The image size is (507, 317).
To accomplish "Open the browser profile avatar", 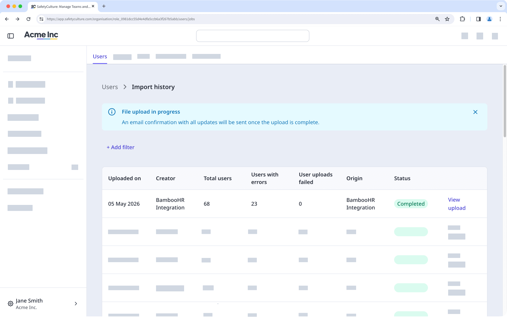I will [489, 19].
